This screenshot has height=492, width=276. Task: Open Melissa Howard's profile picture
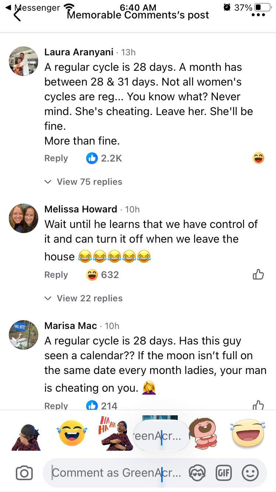pos(24,218)
